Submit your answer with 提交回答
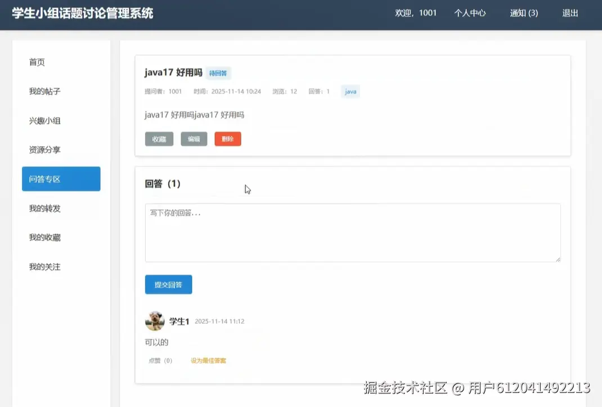602x407 pixels. point(168,284)
